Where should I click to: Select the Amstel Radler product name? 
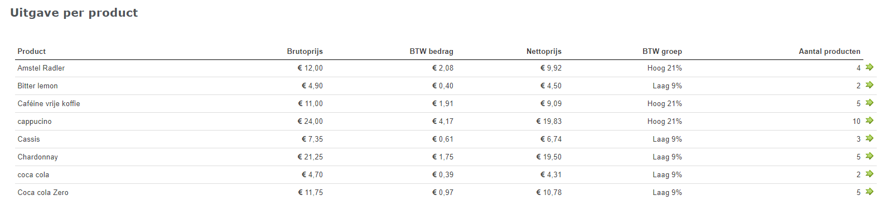tap(41, 68)
